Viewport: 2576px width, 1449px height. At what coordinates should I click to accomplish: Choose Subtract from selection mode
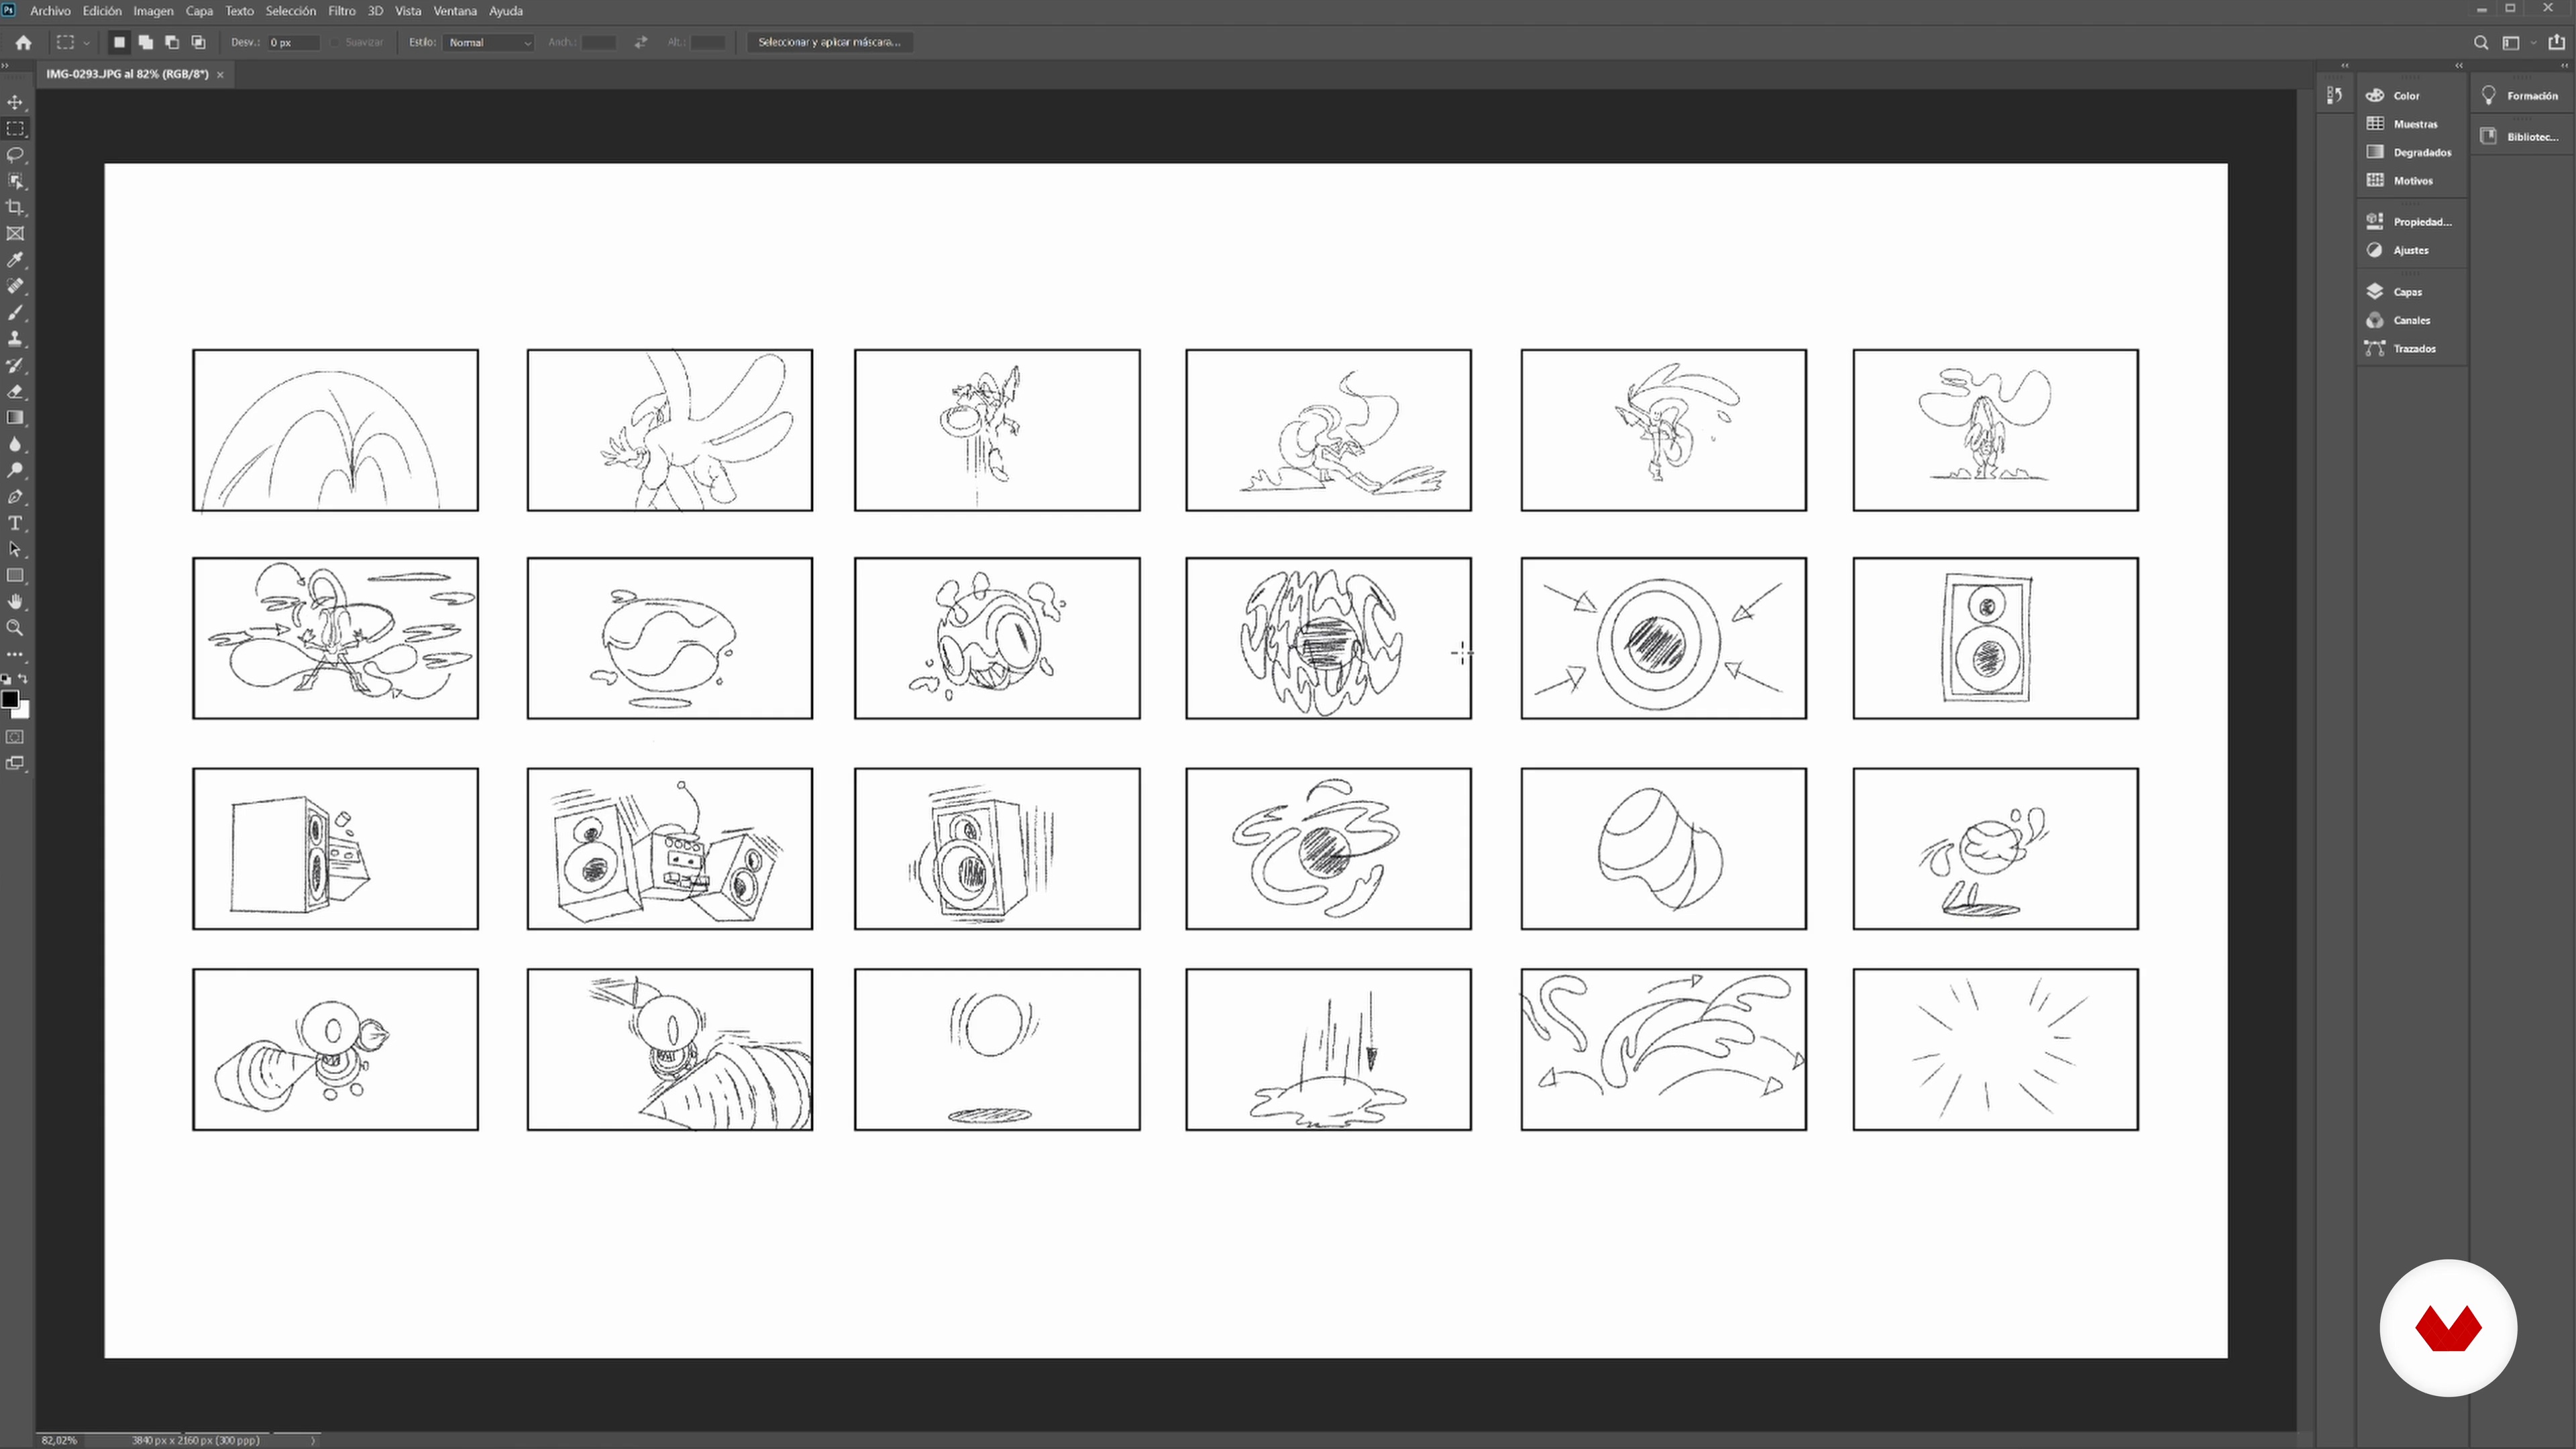[172, 42]
